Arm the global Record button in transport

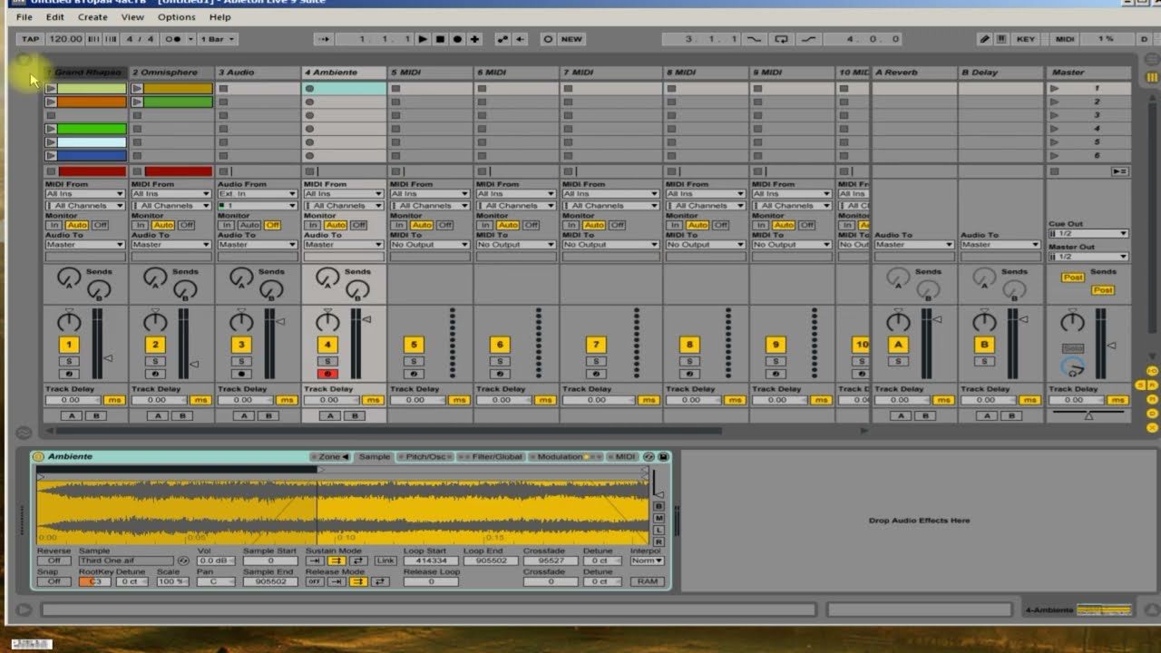click(457, 39)
